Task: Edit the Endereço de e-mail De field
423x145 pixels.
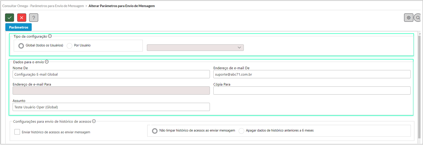Action: click(312, 74)
